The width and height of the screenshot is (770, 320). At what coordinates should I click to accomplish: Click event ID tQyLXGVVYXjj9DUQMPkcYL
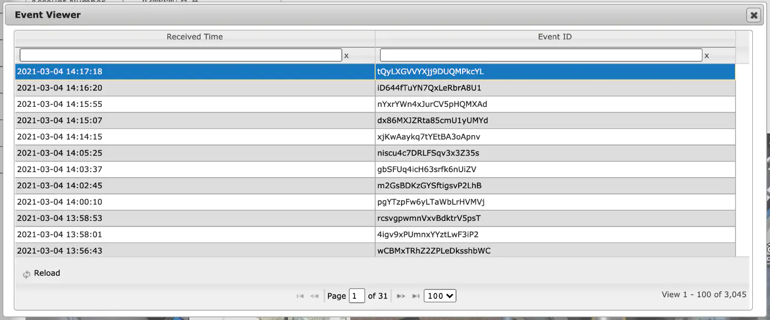[430, 72]
